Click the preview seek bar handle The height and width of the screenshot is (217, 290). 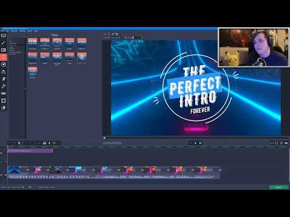tap(105, 138)
